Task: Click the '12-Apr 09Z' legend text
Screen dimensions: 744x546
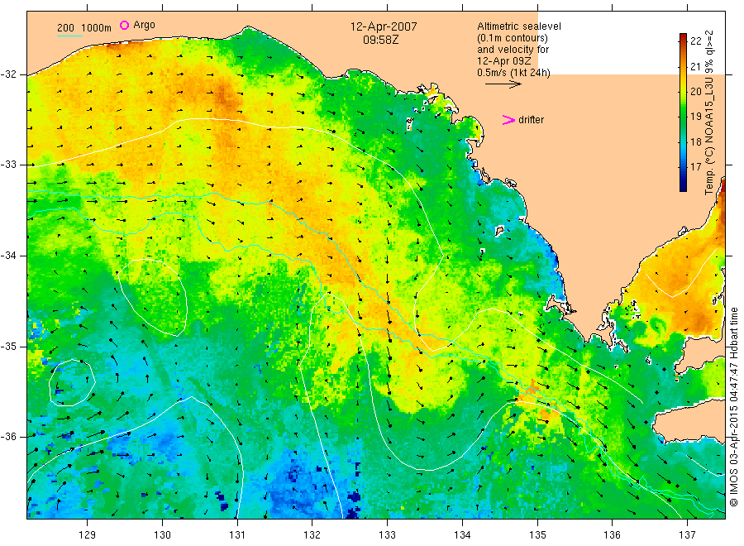Action: pos(504,61)
